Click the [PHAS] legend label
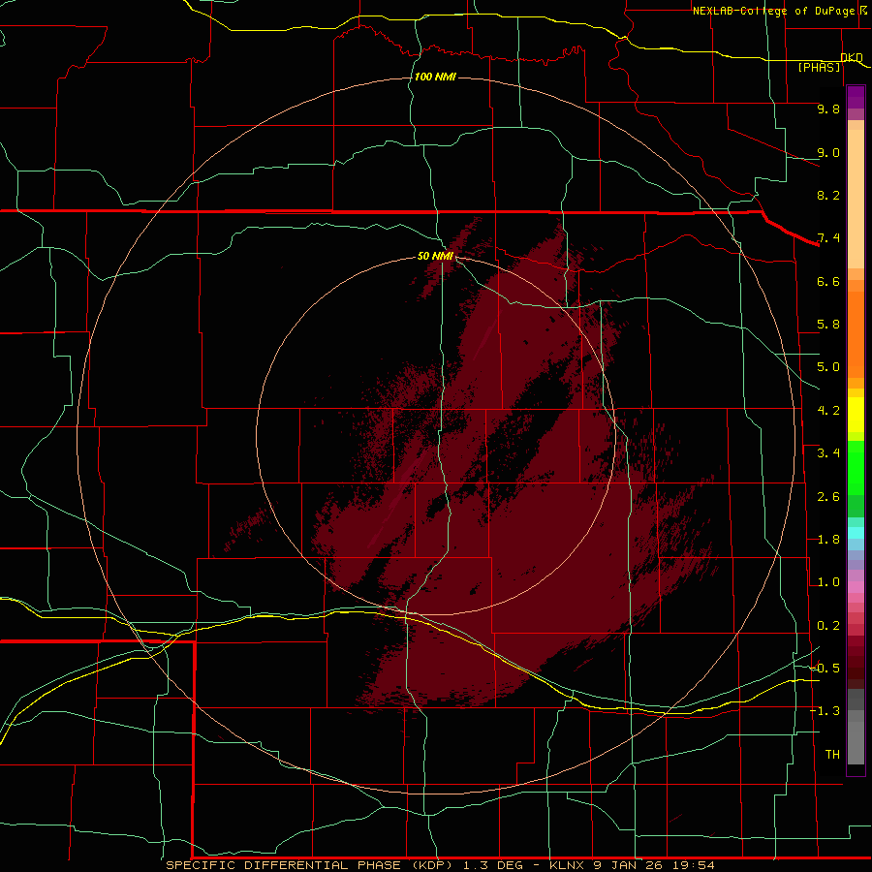 (819, 67)
